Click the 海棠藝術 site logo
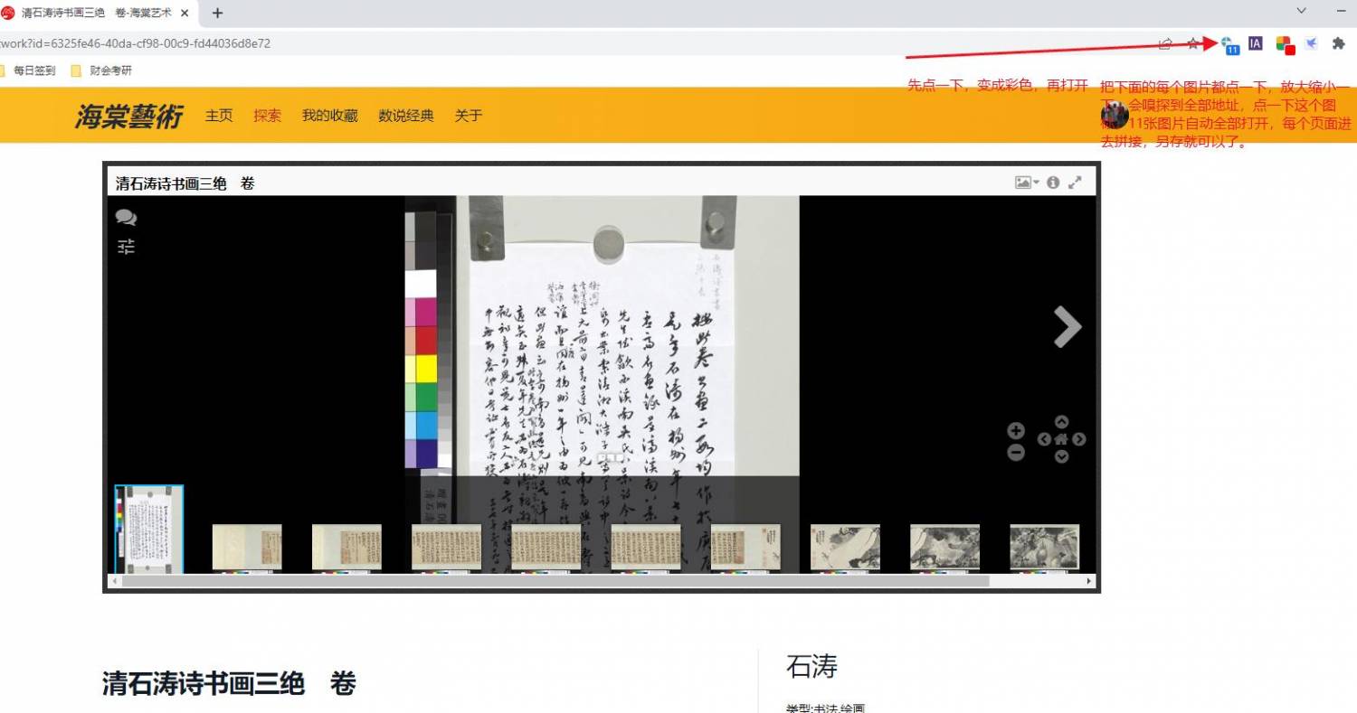Image resolution: width=1357 pixels, height=713 pixels. tap(128, 116)
